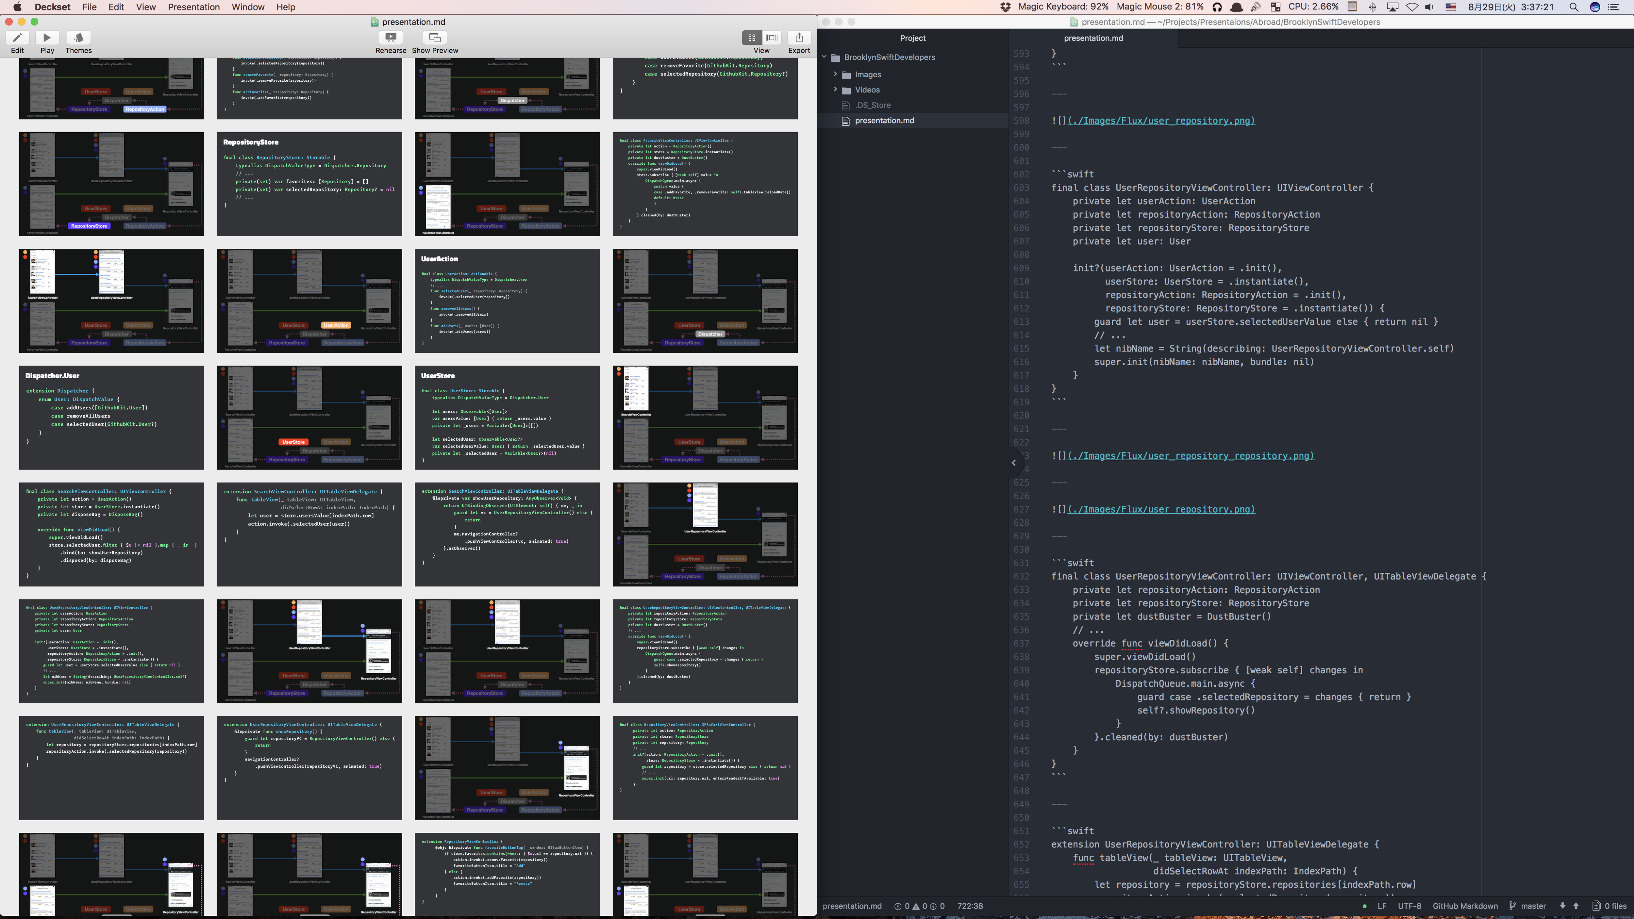
Task: Click the Edit pencil toolbar icon
Action: (17, 38)
